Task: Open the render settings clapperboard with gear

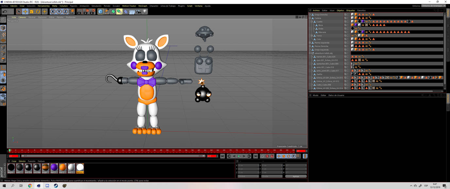Action: [x=92, y=11]
